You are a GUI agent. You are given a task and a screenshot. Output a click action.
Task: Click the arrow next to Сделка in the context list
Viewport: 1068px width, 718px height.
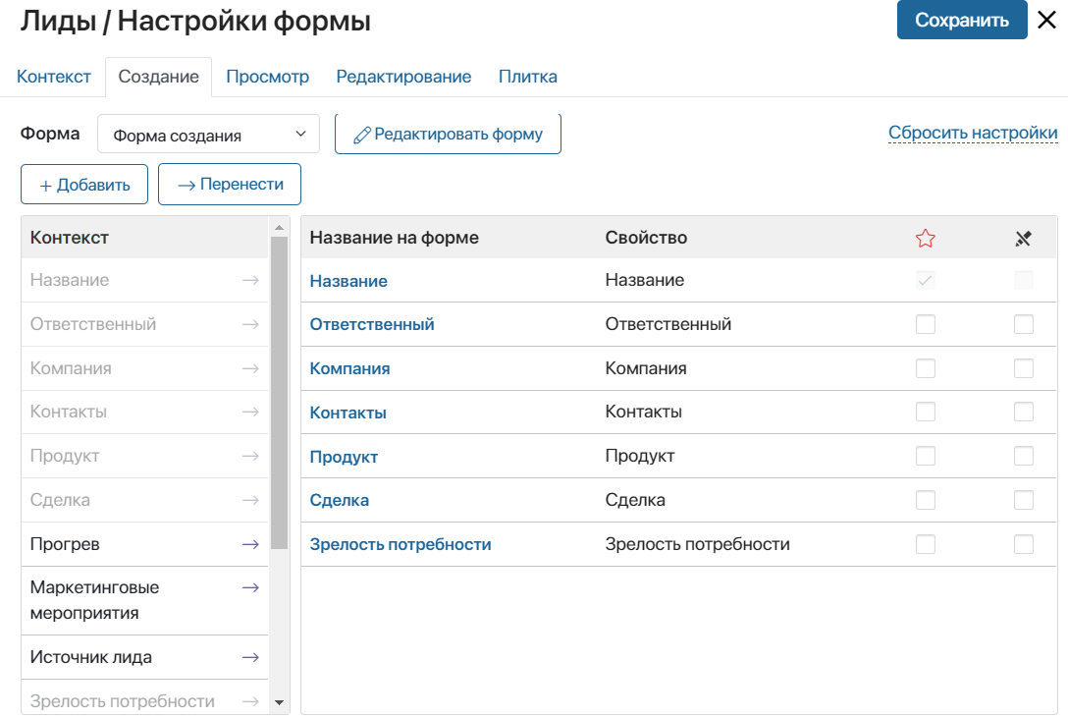[250, 500]
